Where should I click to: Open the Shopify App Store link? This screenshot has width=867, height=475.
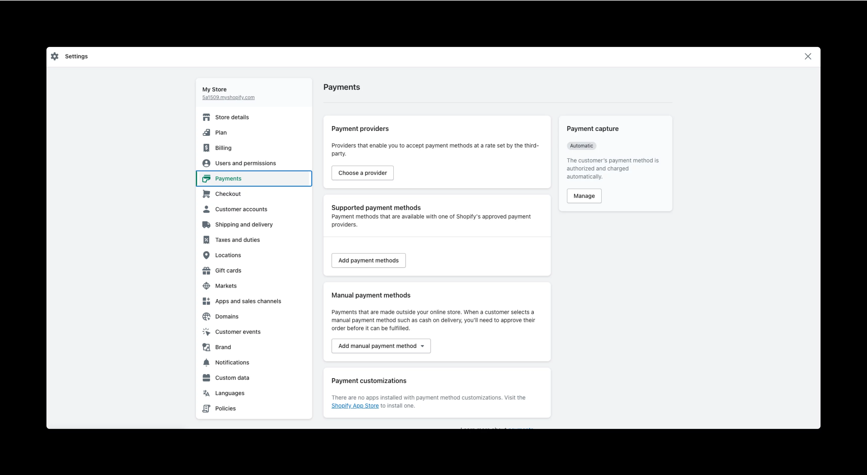pyautogui.click(x=355, y=405)
